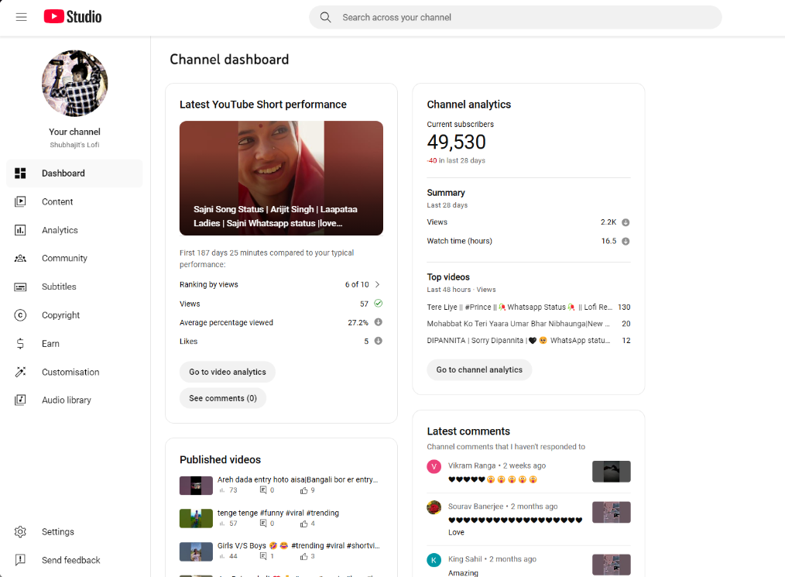785x577 pixels.
Task: Click the 49,530 subscriber count
Action: (x=456, y=143)
